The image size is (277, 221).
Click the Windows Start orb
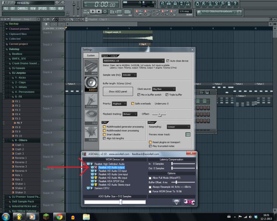click(x=6, y=217)
